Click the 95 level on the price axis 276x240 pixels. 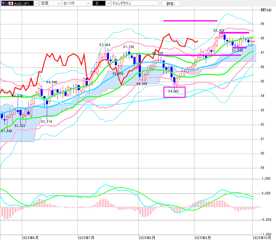(262, 81)
